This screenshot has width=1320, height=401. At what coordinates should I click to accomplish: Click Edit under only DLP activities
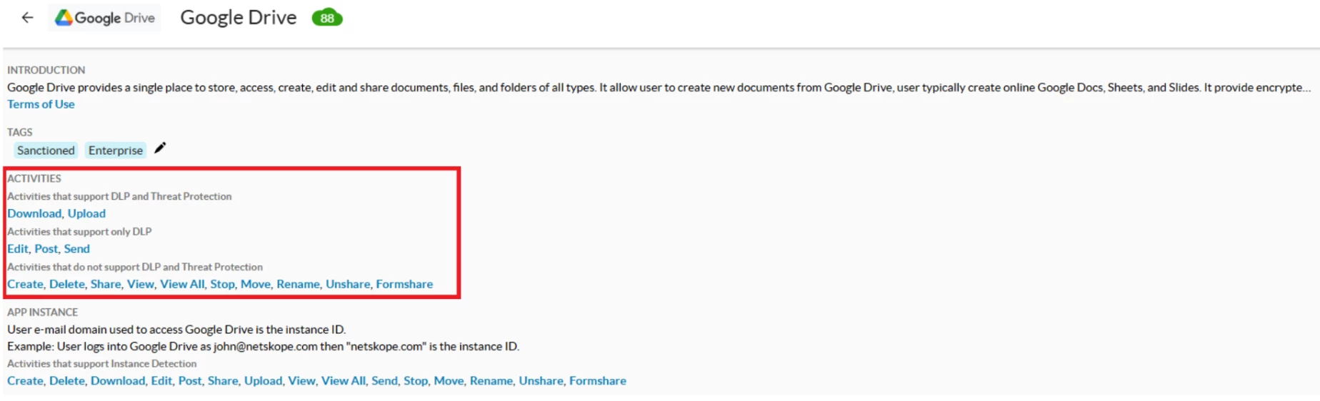[18, 248]
